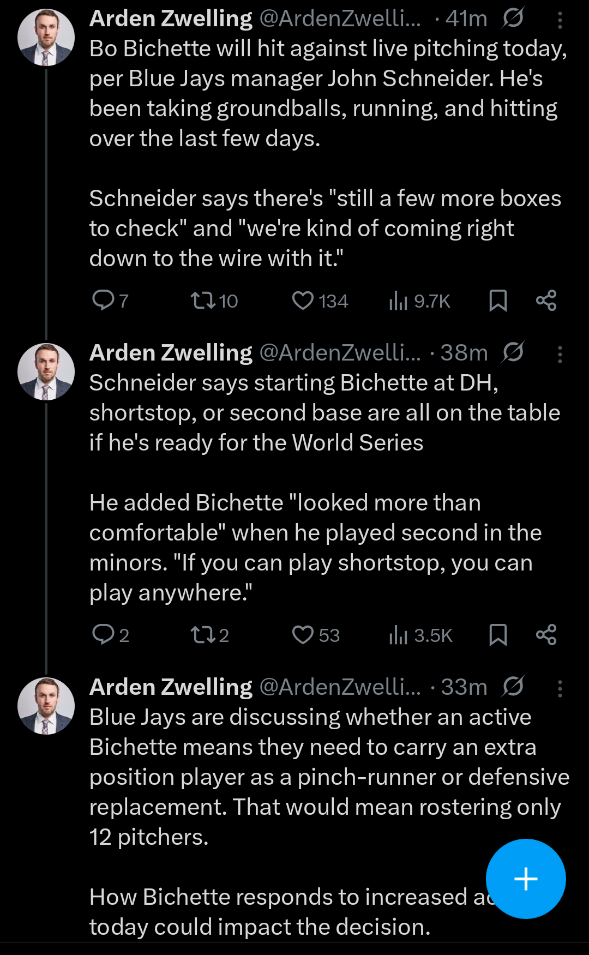Share the live pitching tweet
The height and width of the screenshot is (955, 589).
pyautogui.click(x=546, y=301)
